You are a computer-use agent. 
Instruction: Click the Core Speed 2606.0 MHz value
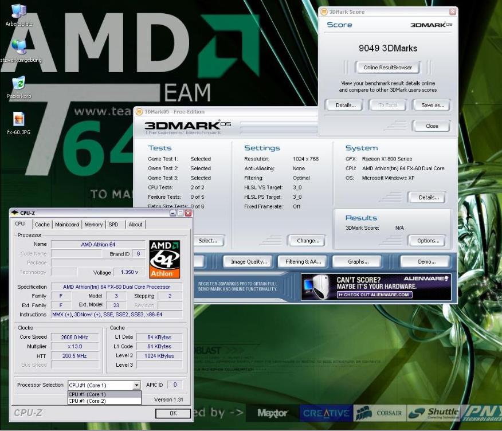74,337
